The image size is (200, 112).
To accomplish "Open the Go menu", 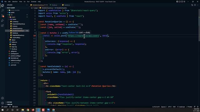I will (x=25, y=2).
